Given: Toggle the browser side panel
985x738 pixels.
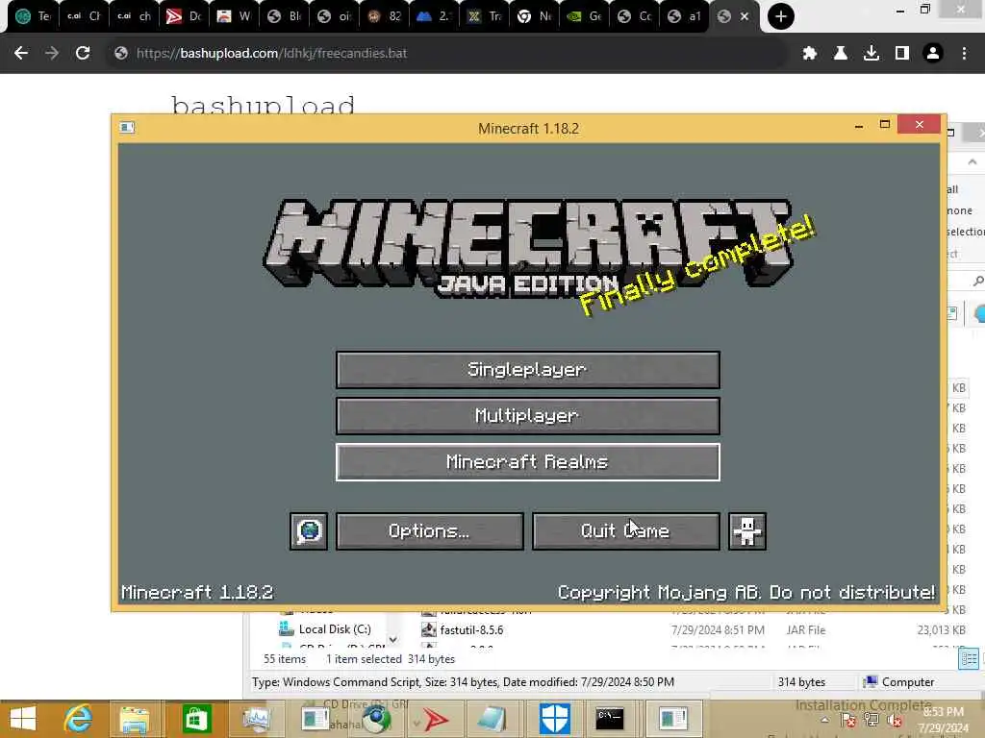Looking at the screenshot, I should pyautogui.click(x=901, y=54).
